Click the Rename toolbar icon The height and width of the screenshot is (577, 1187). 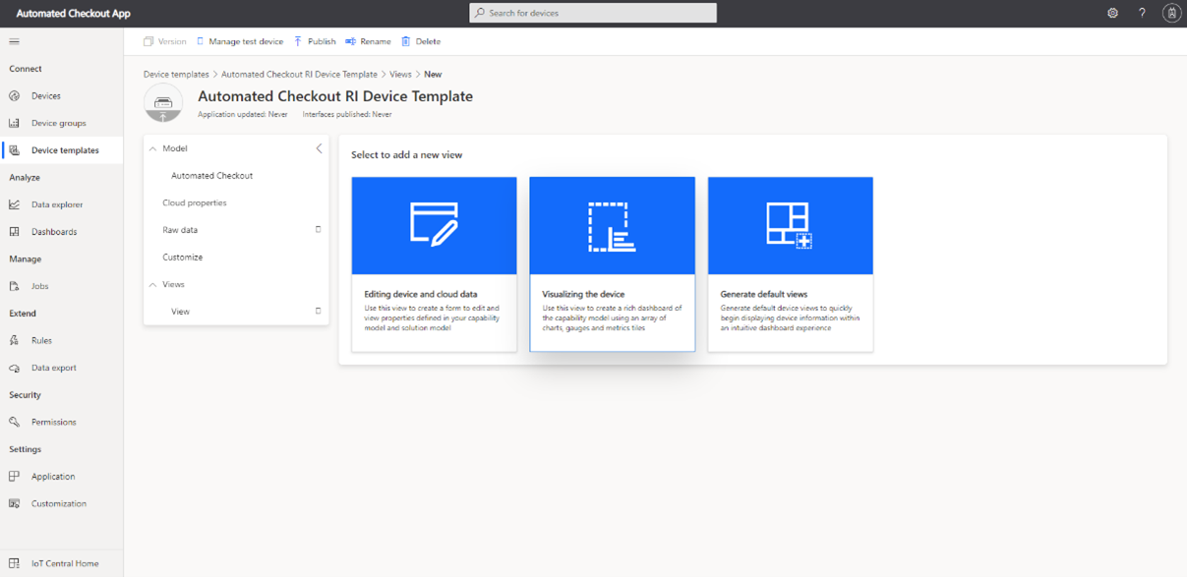[x=350, y=41]
